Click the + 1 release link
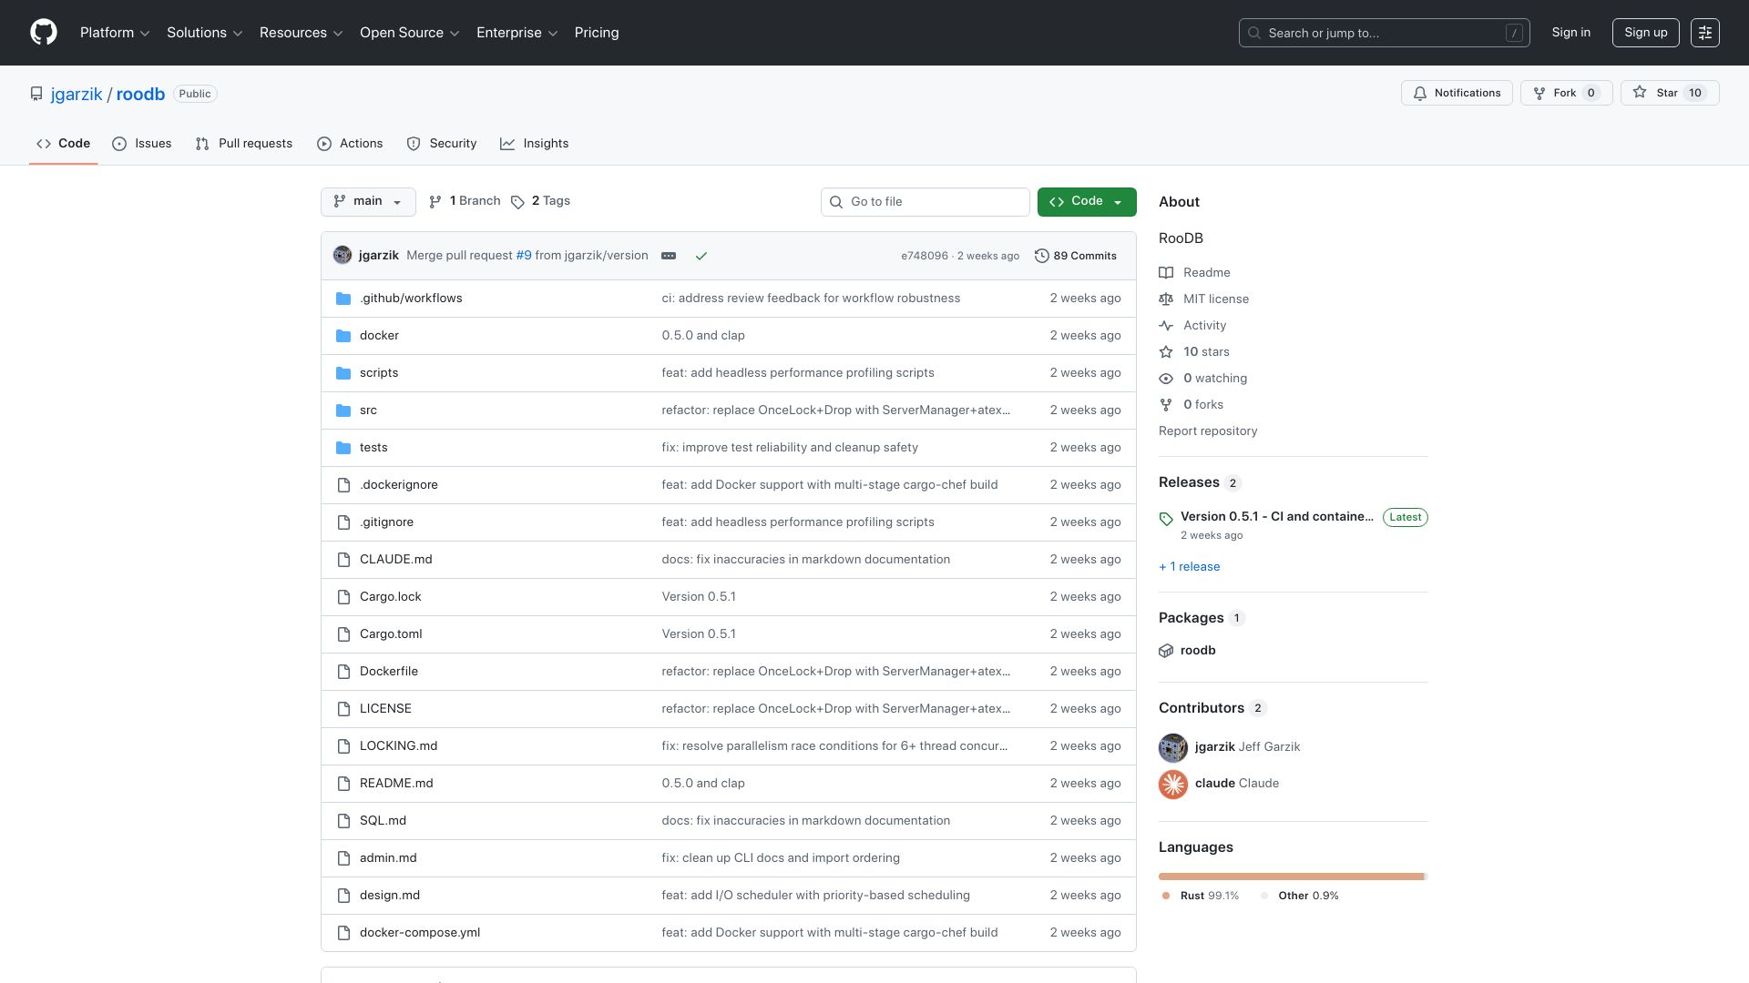The height and width of the screenshot is (983, 1749). coord(1189,567)
